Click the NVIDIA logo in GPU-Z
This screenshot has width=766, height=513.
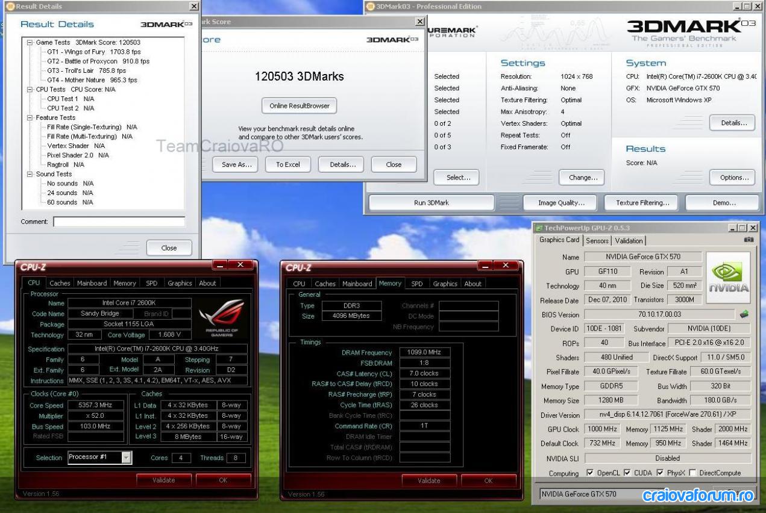click(x=728, y=277)
